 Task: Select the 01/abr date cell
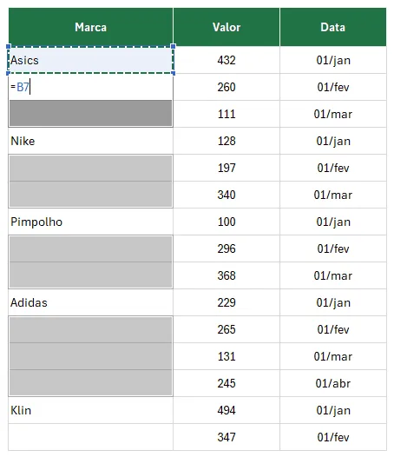coord(333,383)
